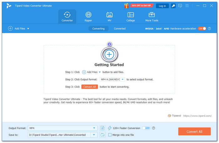Expand the Add Files dropdown arrow
The height and width of the screenshot is (143, 219).
(28, 29)
